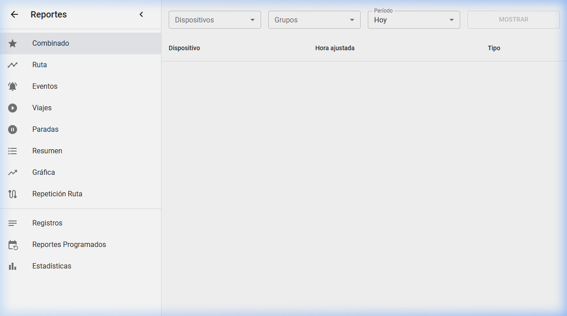Screen dimensions: 567x316
Task: Click the Repetición Ruta route icon
Action: [13, 194]
